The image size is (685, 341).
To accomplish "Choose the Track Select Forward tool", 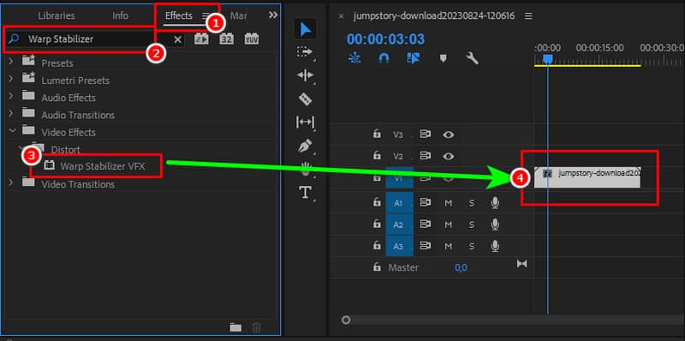I will [x=305, y=52].
